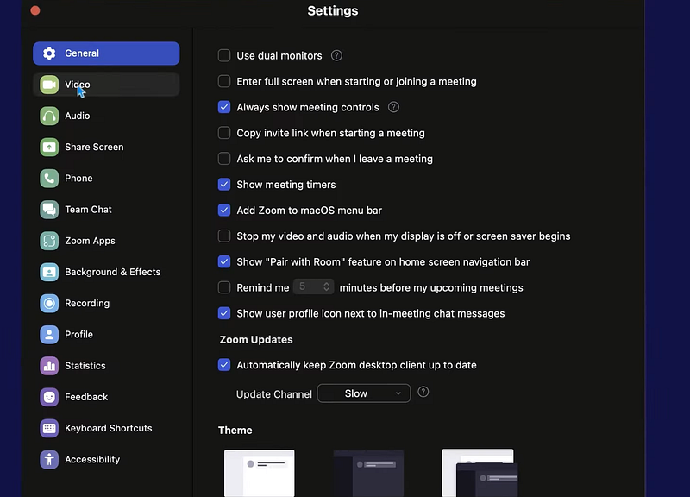Open the Background & Effects settings tab
Image resolution: width=690 pixels, height=497 pixels.
tap(106, 272)
